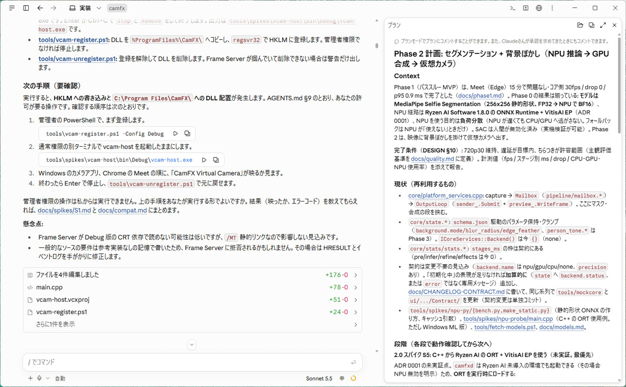This screenshot has width=626, height=387.
Task: Run the vcam-register.ps1 command with play icon
Action: [x=176, y=134]
